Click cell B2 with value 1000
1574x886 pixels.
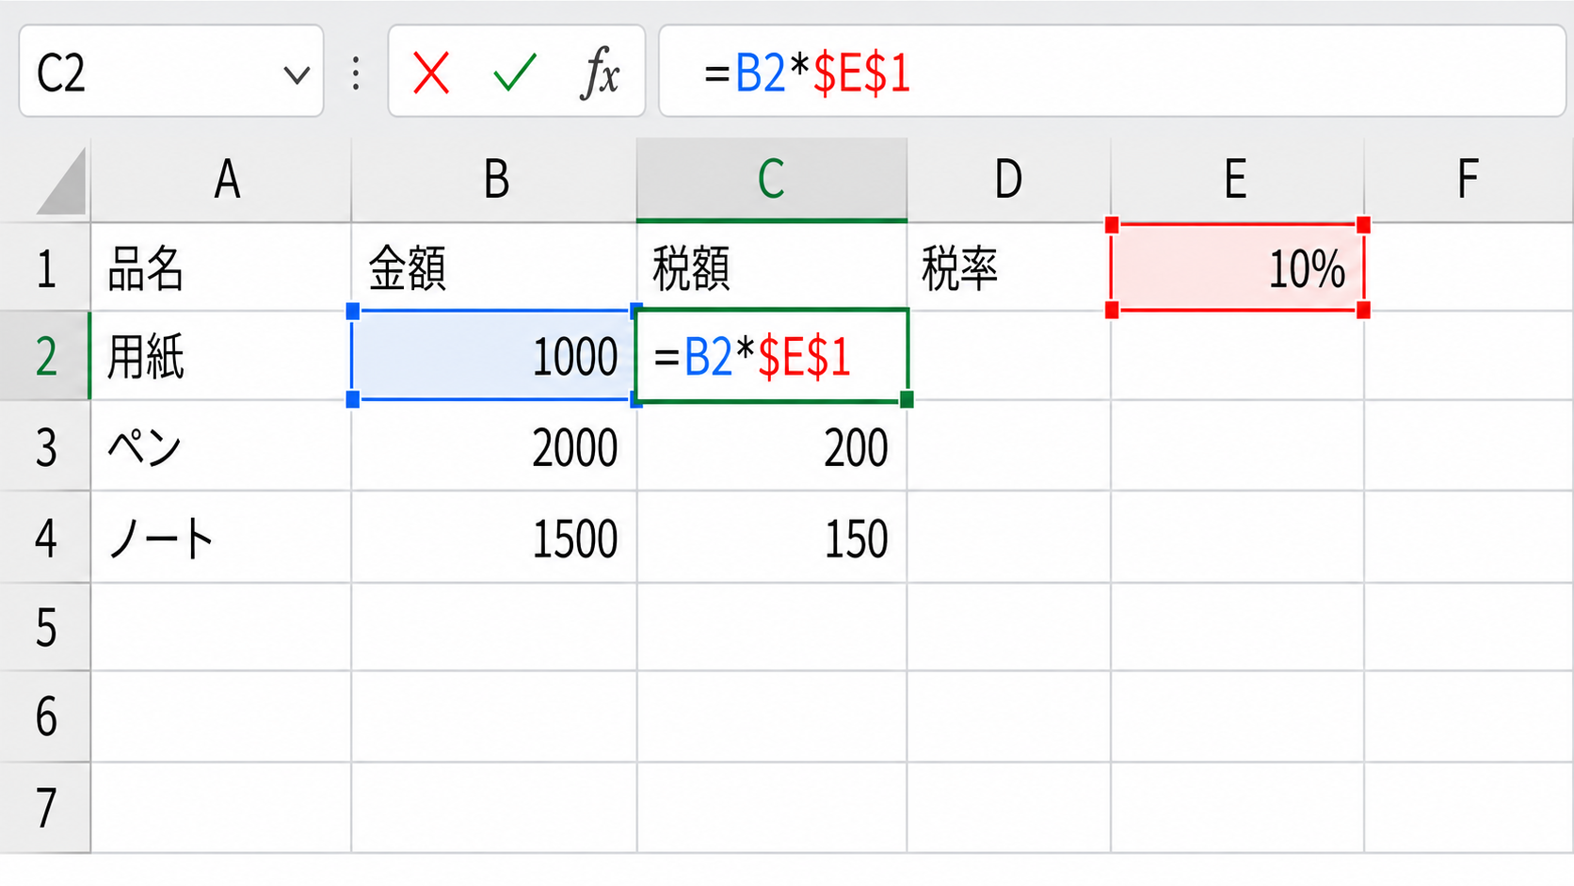(494, 356)
